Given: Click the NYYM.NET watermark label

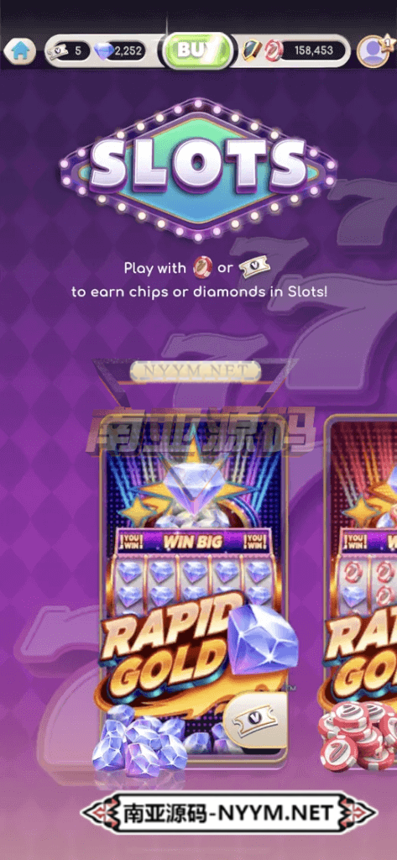Looking at the screenshot, I should pos(196,371).
